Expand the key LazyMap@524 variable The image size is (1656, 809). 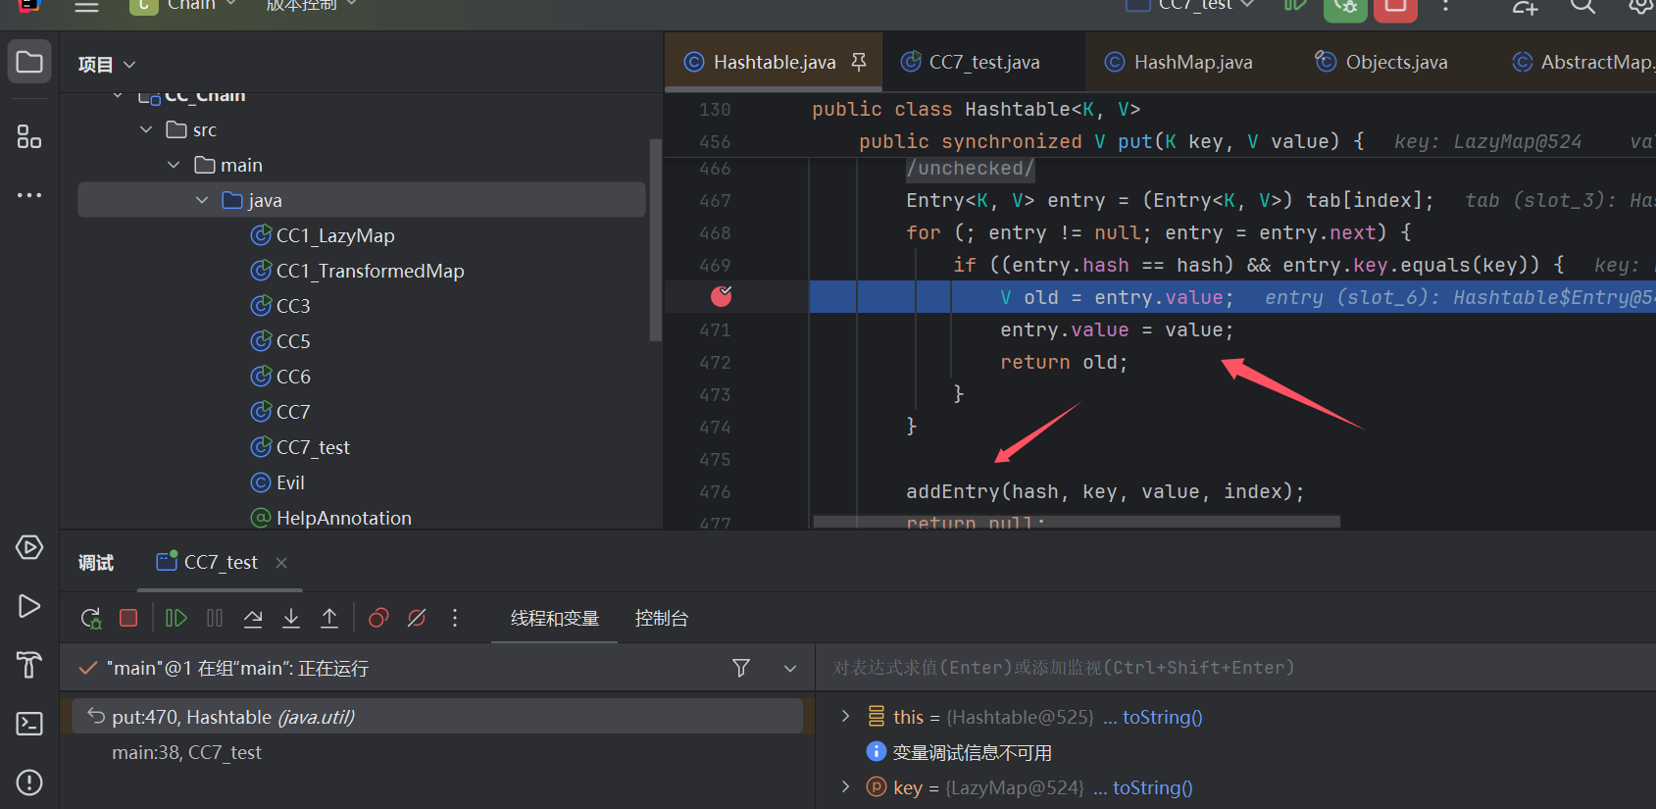tap(845, 787)
